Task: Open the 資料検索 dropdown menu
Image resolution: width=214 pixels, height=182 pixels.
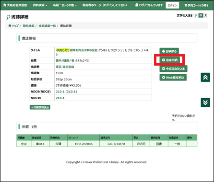Action: pyautogui.click(x=40, y=5)
